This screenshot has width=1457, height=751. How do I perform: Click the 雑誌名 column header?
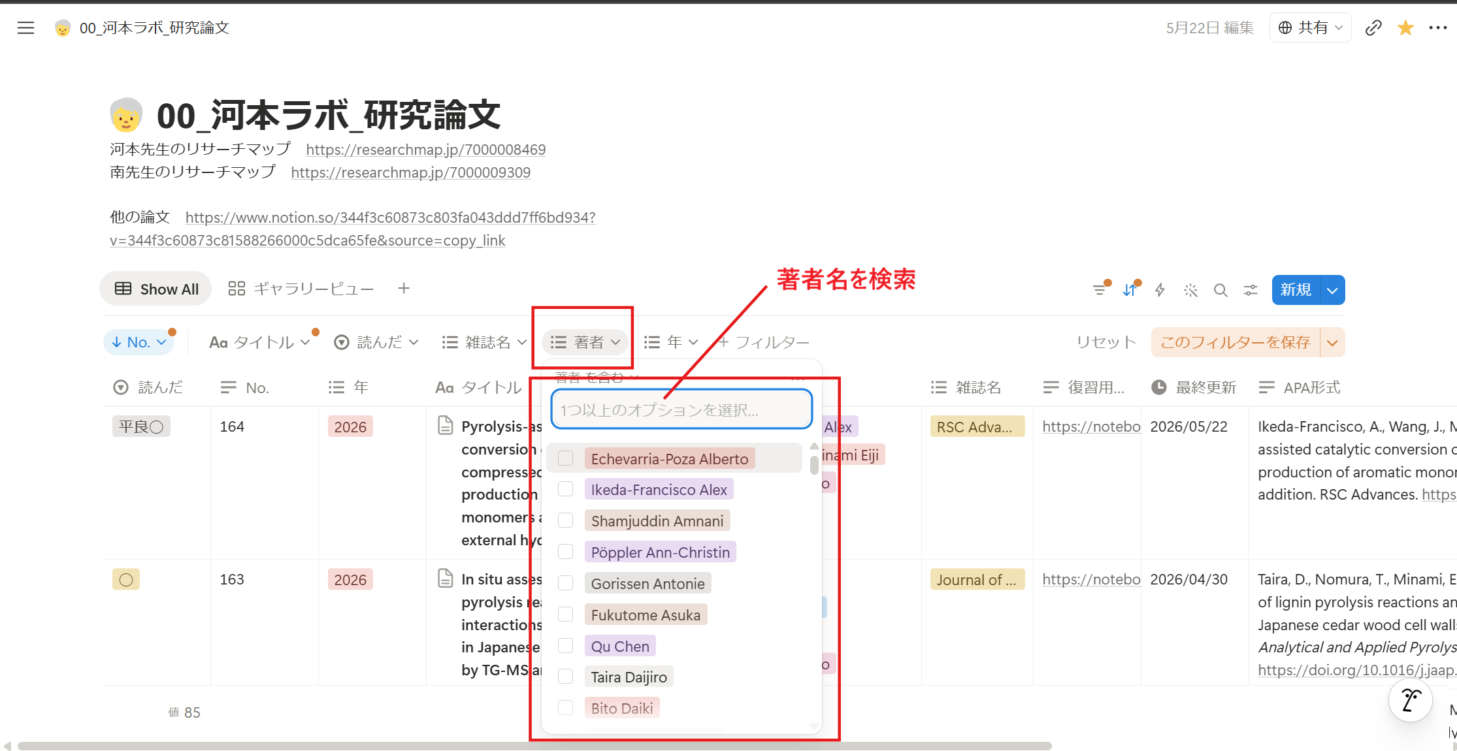(x=966, y=387)
